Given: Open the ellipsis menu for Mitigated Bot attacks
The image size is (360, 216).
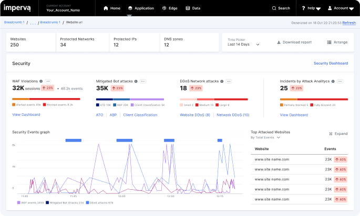Looking at the screenshot, I should click(142, 81).
